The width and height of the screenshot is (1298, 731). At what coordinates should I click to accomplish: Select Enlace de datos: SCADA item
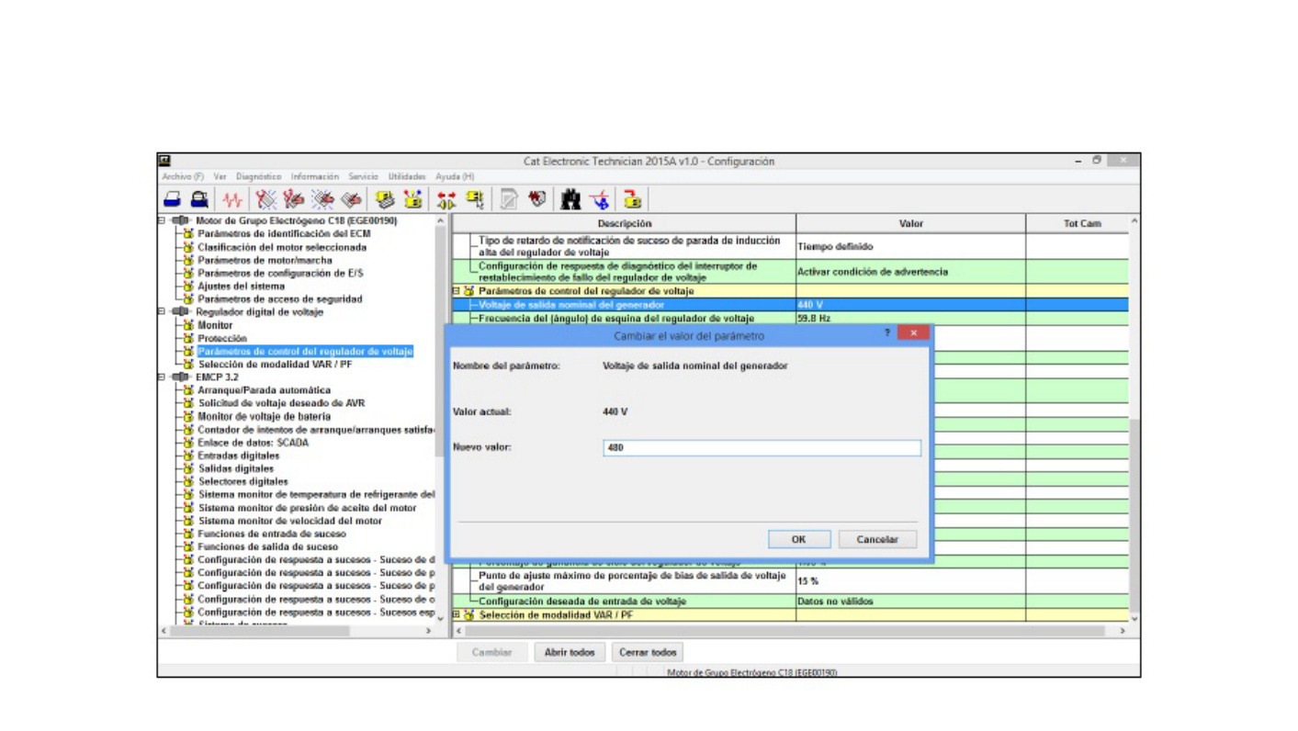coord(253,443)
